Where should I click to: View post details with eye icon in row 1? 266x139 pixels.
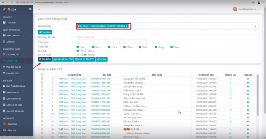[x=248, y=79]
